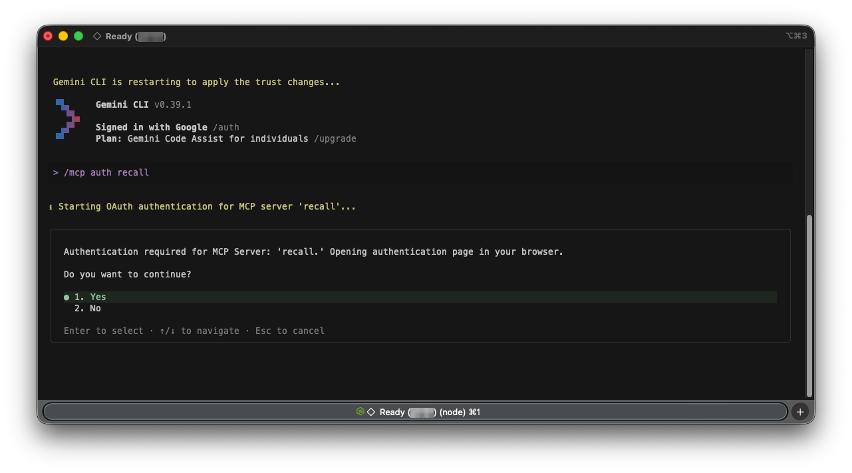This screenshot has height=473, width=852.
Task: Click the "Plan: Gemini Code Assist" line
Action: (x=226, y=138)
